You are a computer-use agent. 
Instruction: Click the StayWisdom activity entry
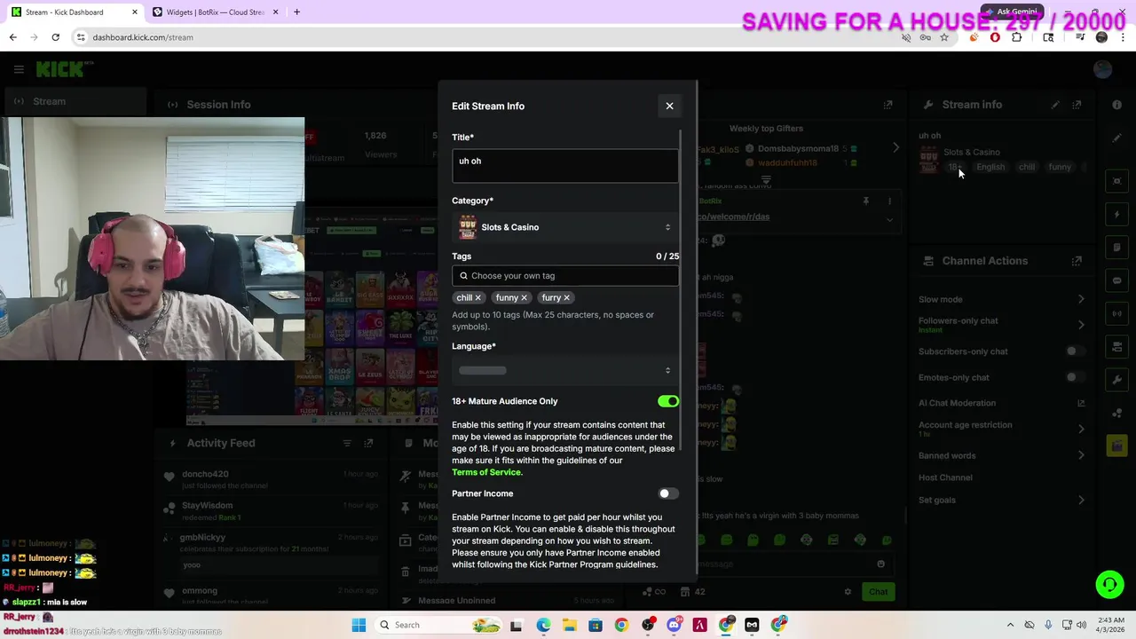pyautogui.click(x=272, y=510)
